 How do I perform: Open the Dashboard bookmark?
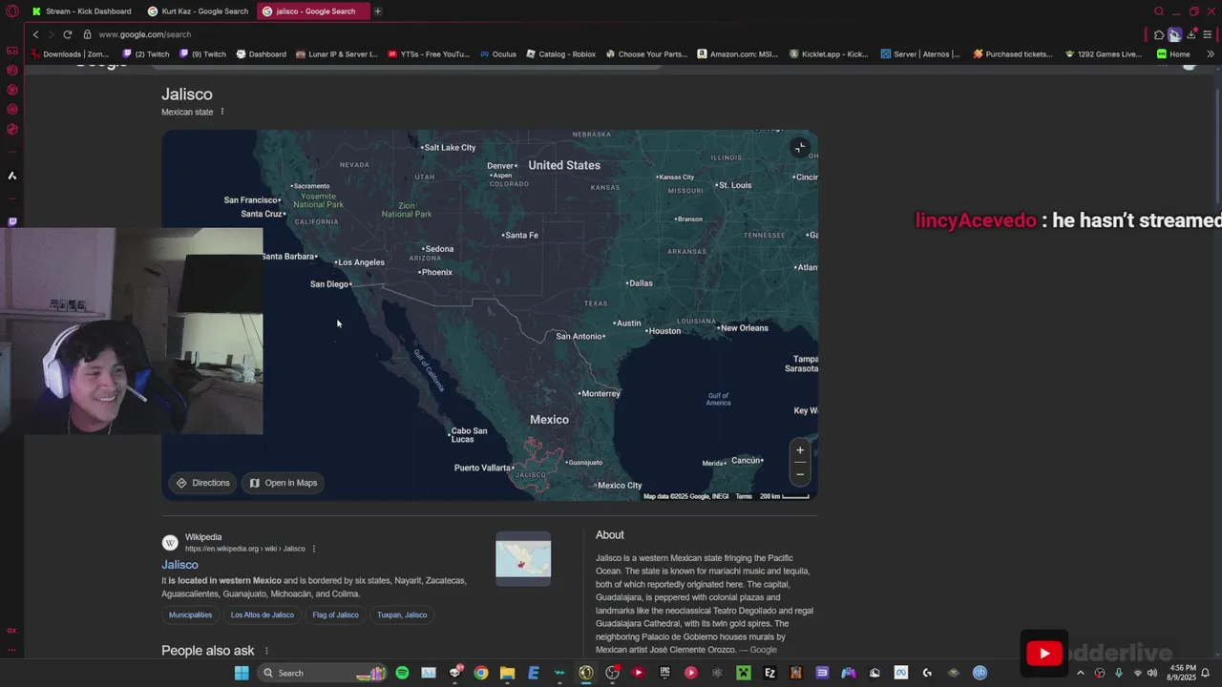pos(261,54)
